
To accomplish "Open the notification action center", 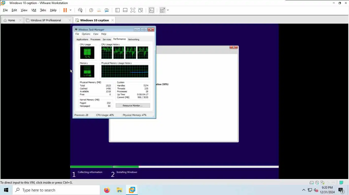I will click(341, 190).
